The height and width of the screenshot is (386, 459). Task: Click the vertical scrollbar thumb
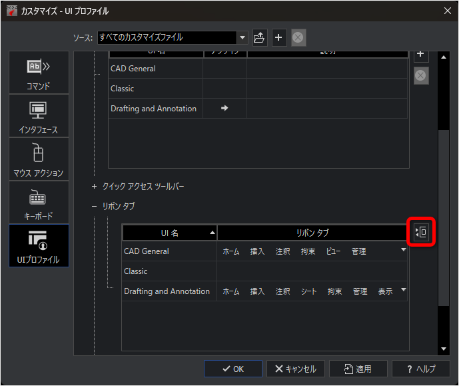coord(444,218)
